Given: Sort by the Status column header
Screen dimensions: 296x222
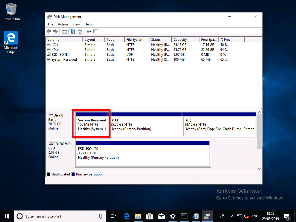Looking at the screenshot, I should click(x=160, y=39).
